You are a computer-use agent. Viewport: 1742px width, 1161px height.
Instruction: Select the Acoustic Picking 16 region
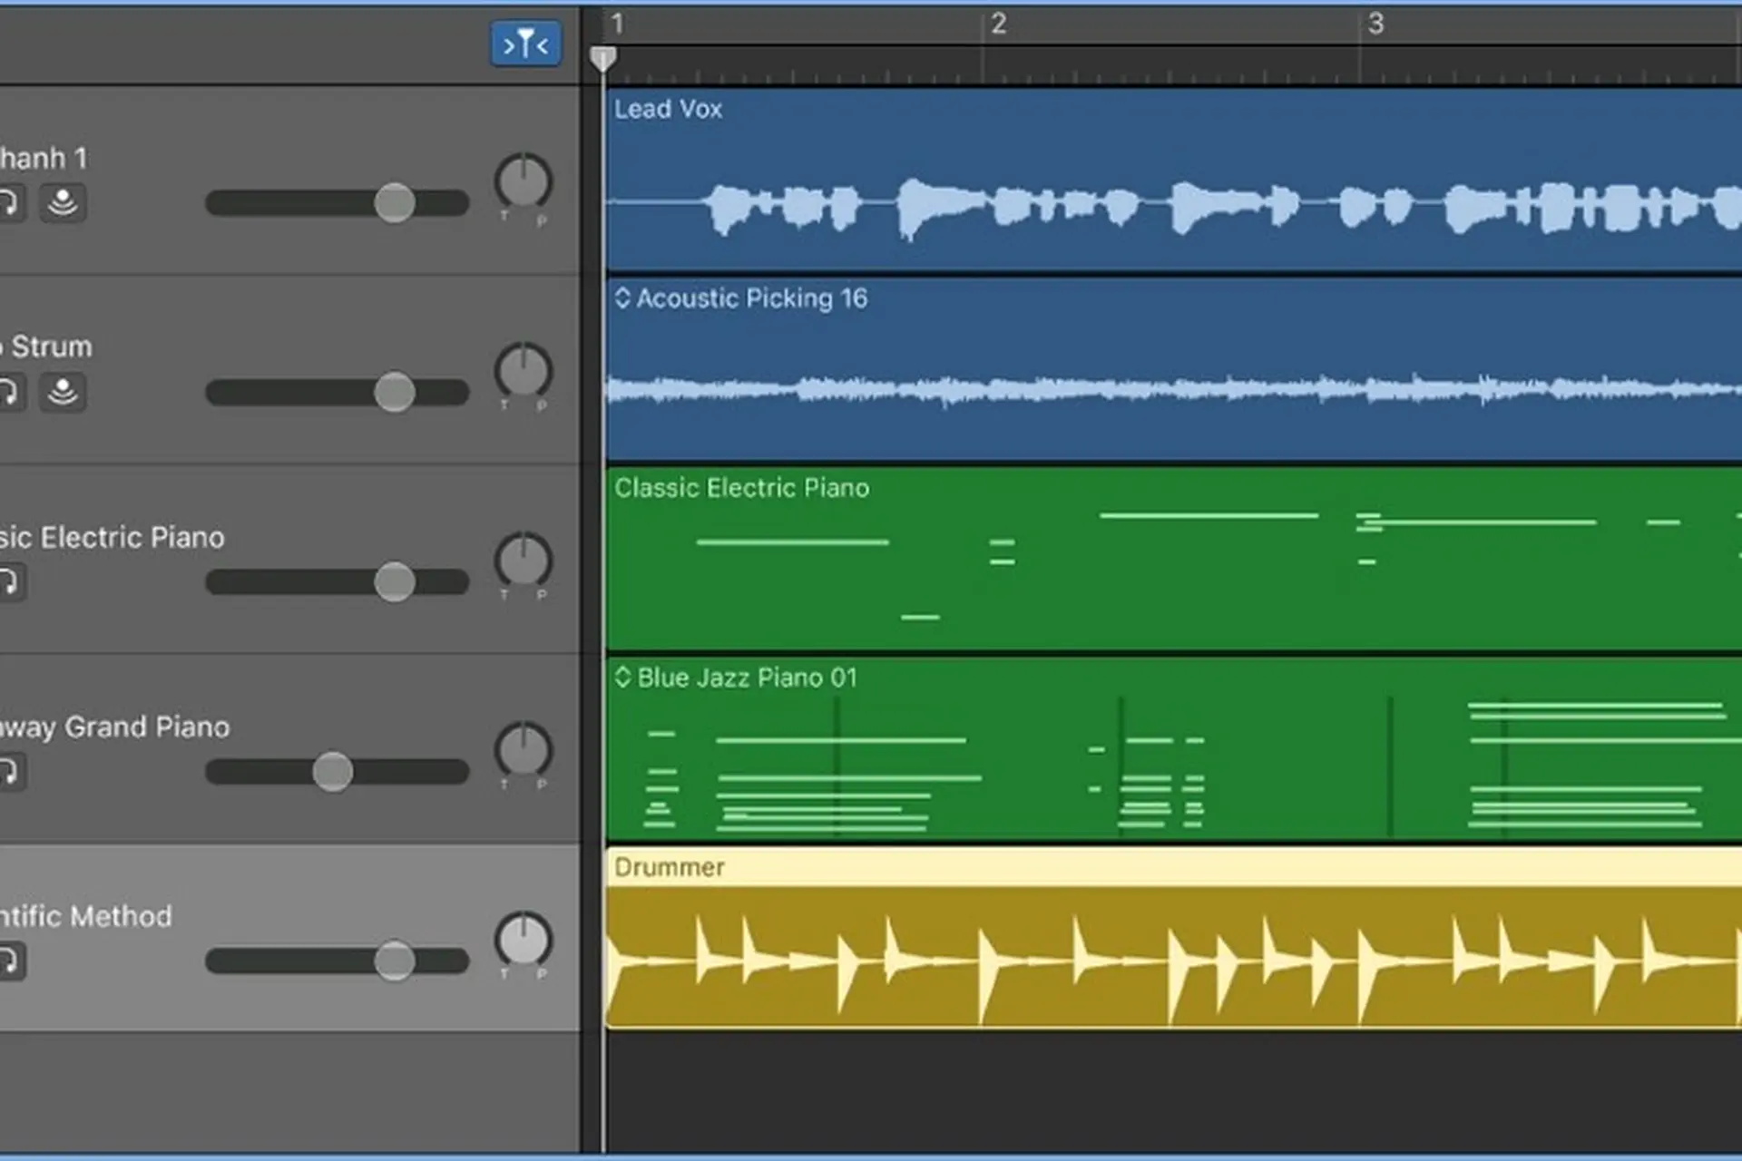pos(1174,369)
